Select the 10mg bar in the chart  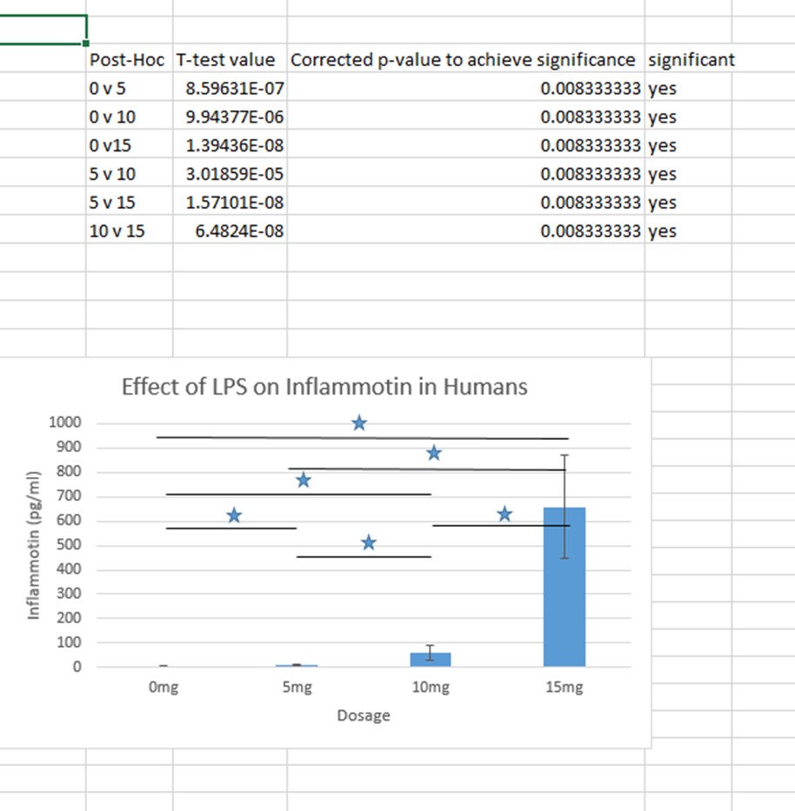(x=431, y=659)
